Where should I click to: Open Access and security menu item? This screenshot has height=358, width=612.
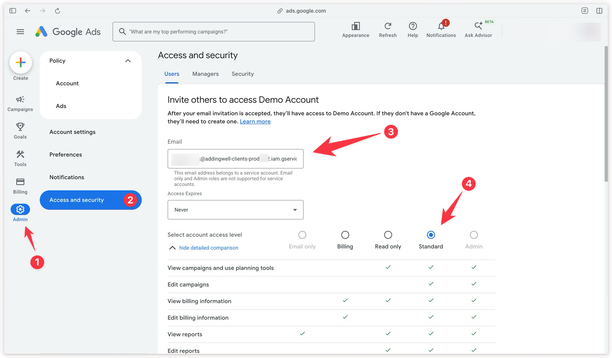coord(91,200)
